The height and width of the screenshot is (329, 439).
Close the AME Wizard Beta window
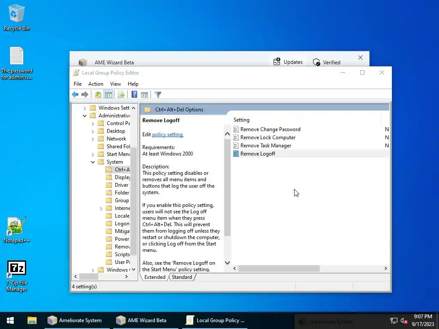click(360, 57)
